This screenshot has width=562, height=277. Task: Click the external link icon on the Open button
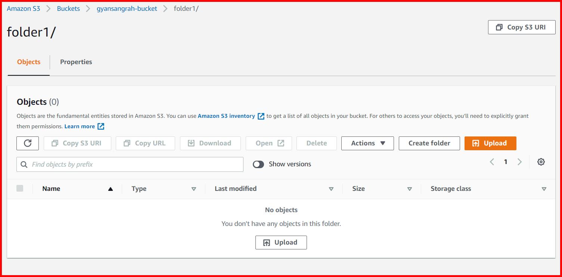tap(280, 143)
